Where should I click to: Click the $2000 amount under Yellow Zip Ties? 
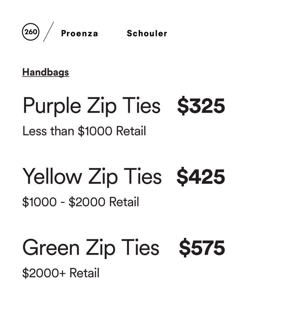[x=87, y=202]
